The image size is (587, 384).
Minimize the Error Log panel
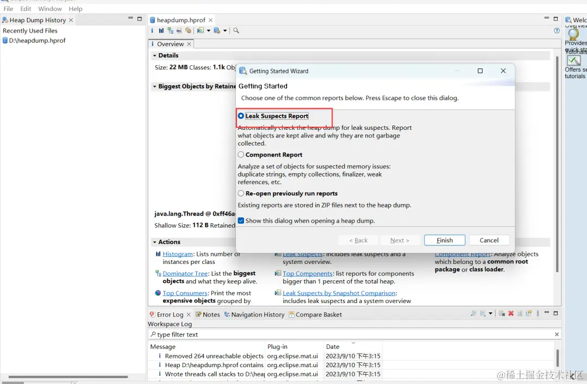click(547, 312)
